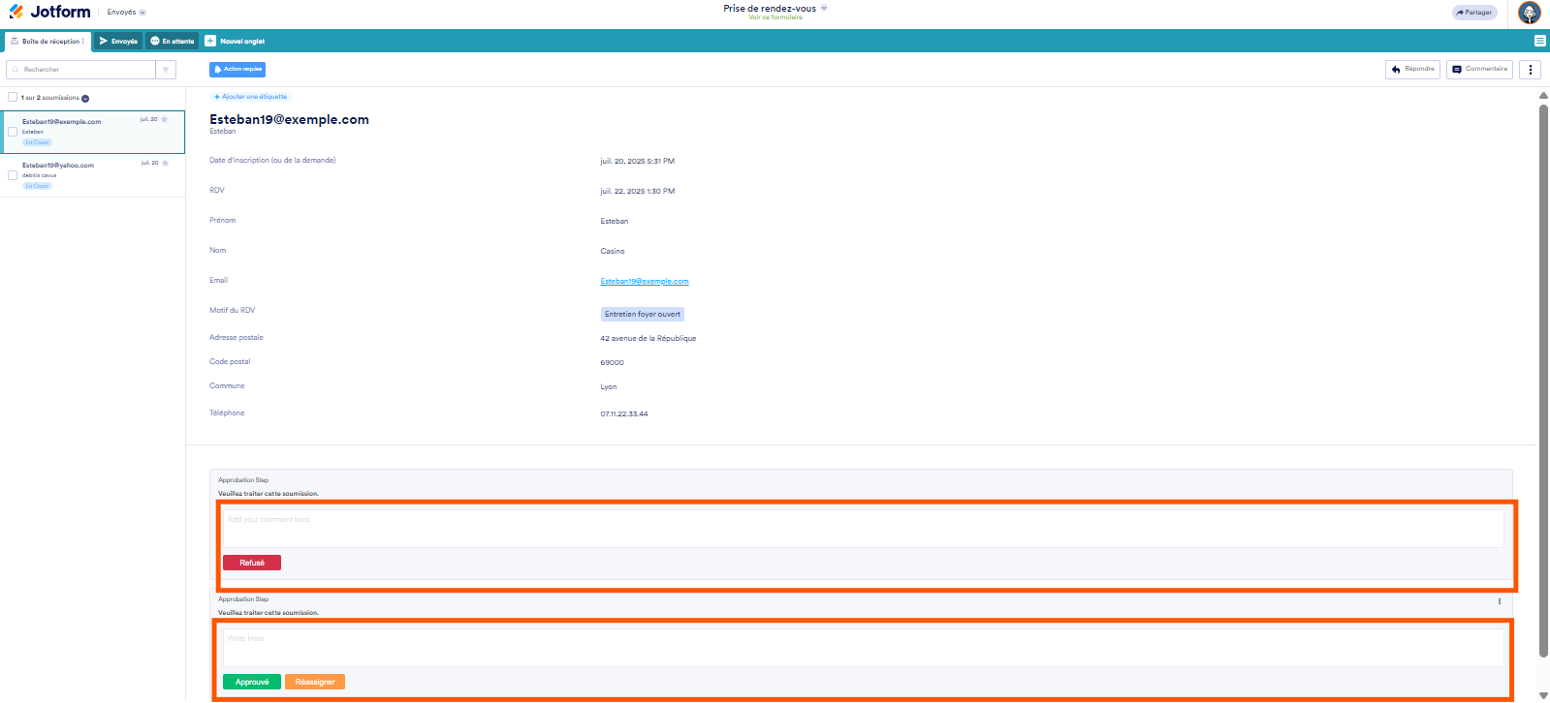Image resolution: width=1550 pixels, height=703 pixels.
Task: Click the plus icon for Nouvel onglet
Action: pos(210,41)
